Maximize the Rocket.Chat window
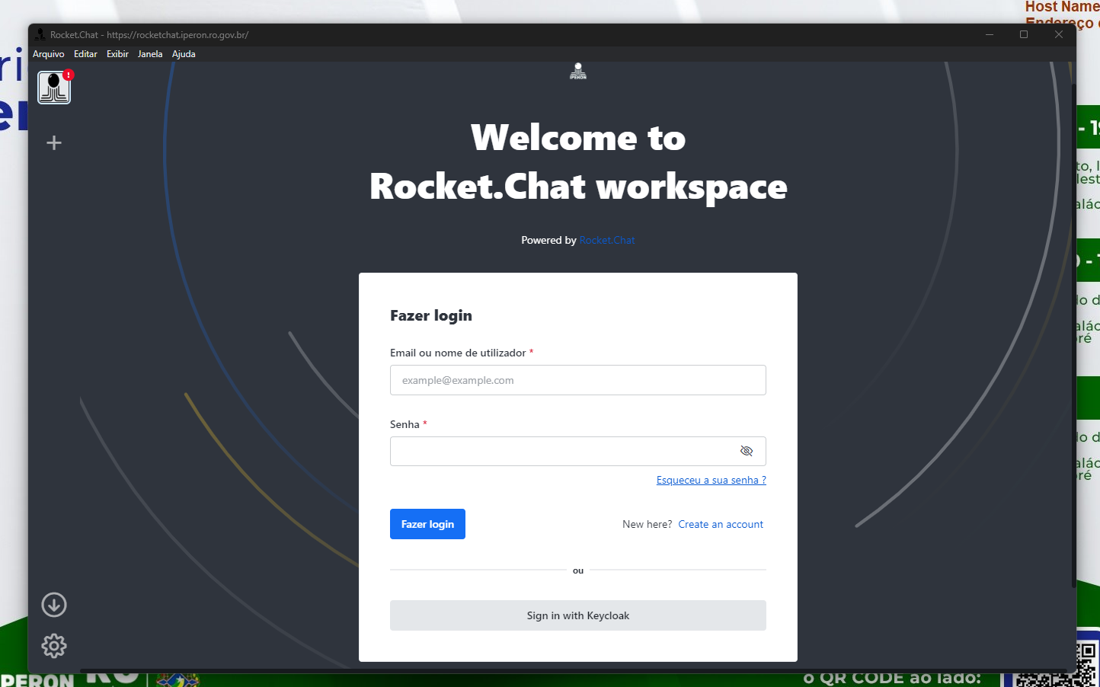The width and height of the screenshot is (1100, 687). 1024,34
